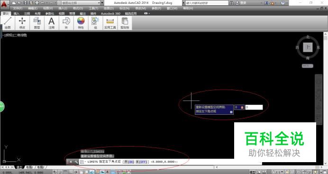
Task: Open the 绘图 (Draw) line panel
Action: (8, 23)
